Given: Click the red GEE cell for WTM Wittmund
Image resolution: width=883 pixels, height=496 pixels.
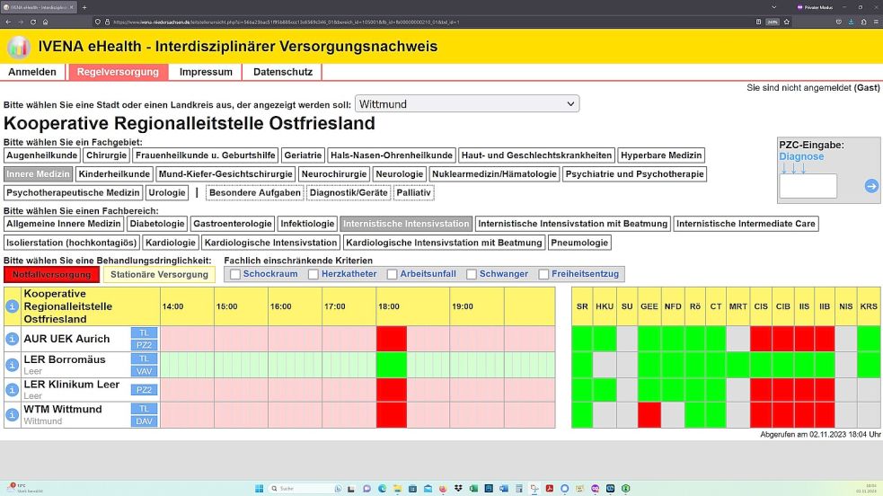Looking at the screenshot, I should tap(649, 415).
